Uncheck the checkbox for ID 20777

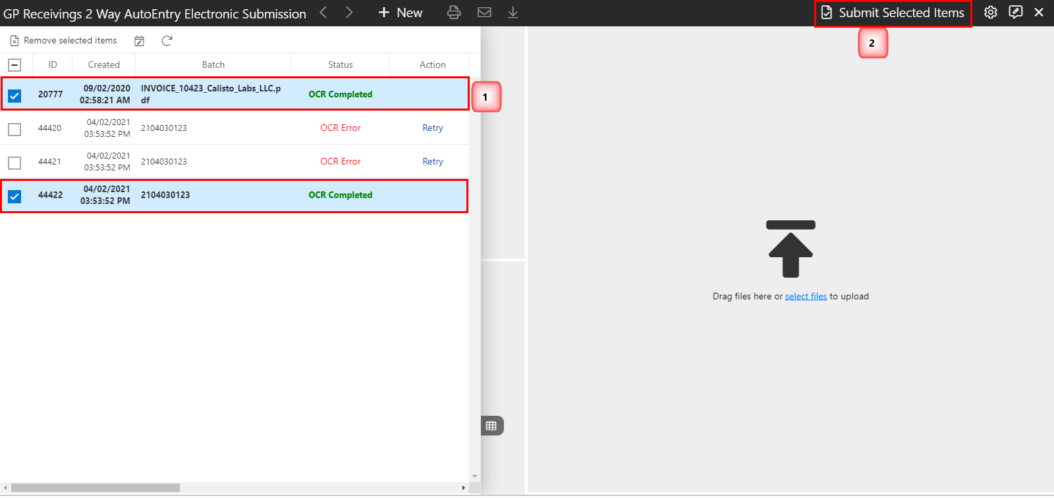pyautogui.click(x=14, y=96)
